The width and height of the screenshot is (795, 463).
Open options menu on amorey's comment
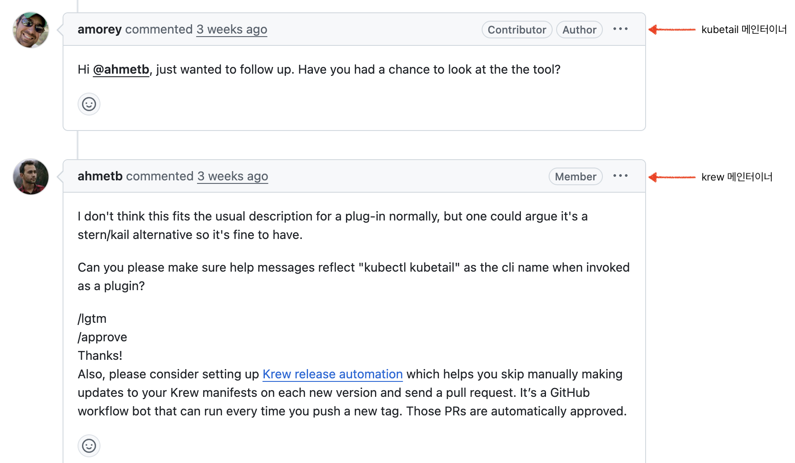[x=620, y=29]
